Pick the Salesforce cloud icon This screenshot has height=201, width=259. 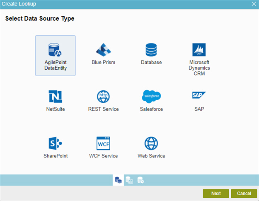pos(151,97)
